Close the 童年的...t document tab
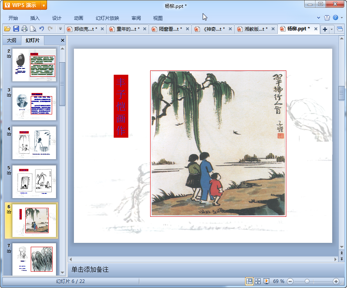 coord(145,29)
